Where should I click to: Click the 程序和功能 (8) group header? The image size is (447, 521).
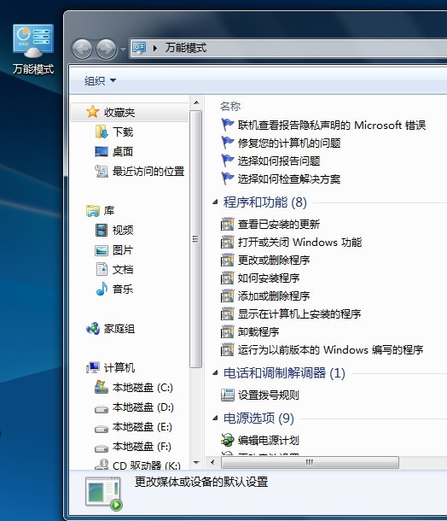[x=264, y=202]
